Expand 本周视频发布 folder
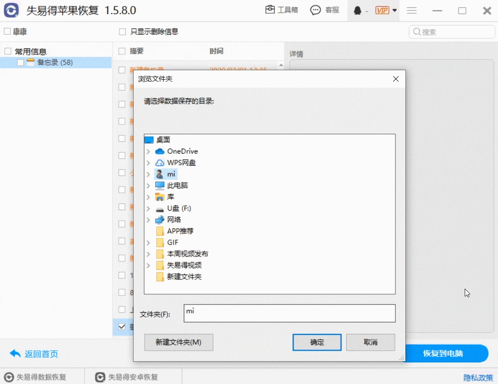 pos(148,254)
